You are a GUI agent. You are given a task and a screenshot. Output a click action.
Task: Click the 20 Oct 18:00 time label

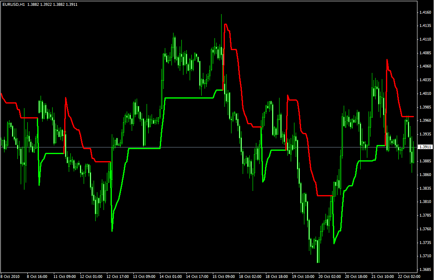tap(356, 276)
